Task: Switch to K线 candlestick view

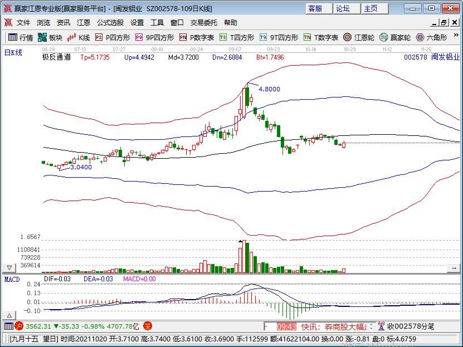Action: pos(78,38)
